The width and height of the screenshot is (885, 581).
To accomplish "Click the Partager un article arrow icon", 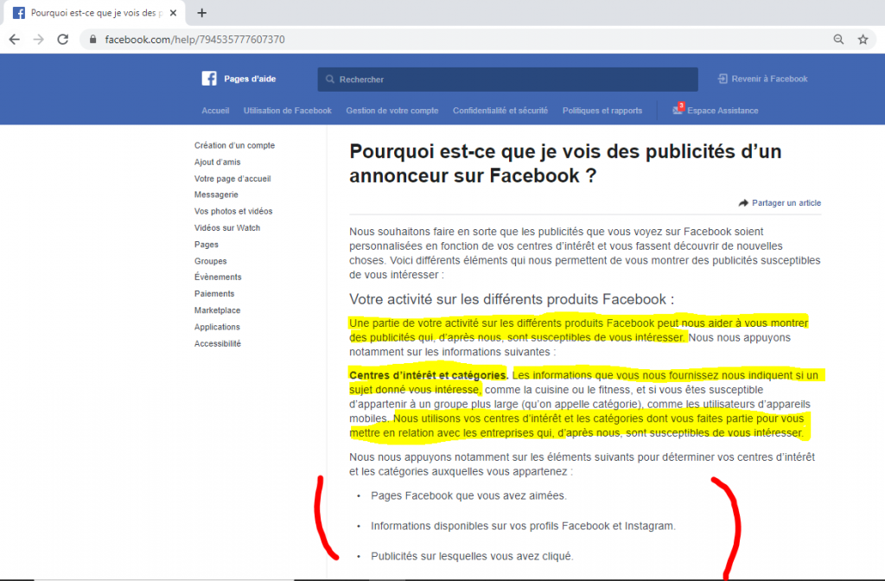I will pos(743,202).
